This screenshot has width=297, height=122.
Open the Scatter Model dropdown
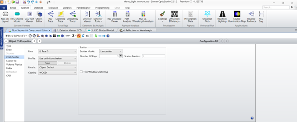[111, 51]
